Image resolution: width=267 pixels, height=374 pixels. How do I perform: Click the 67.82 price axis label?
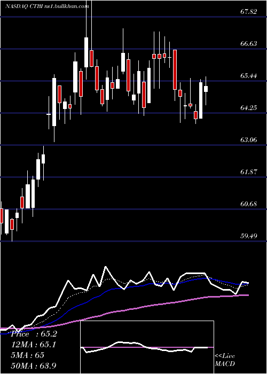(249, 12)
